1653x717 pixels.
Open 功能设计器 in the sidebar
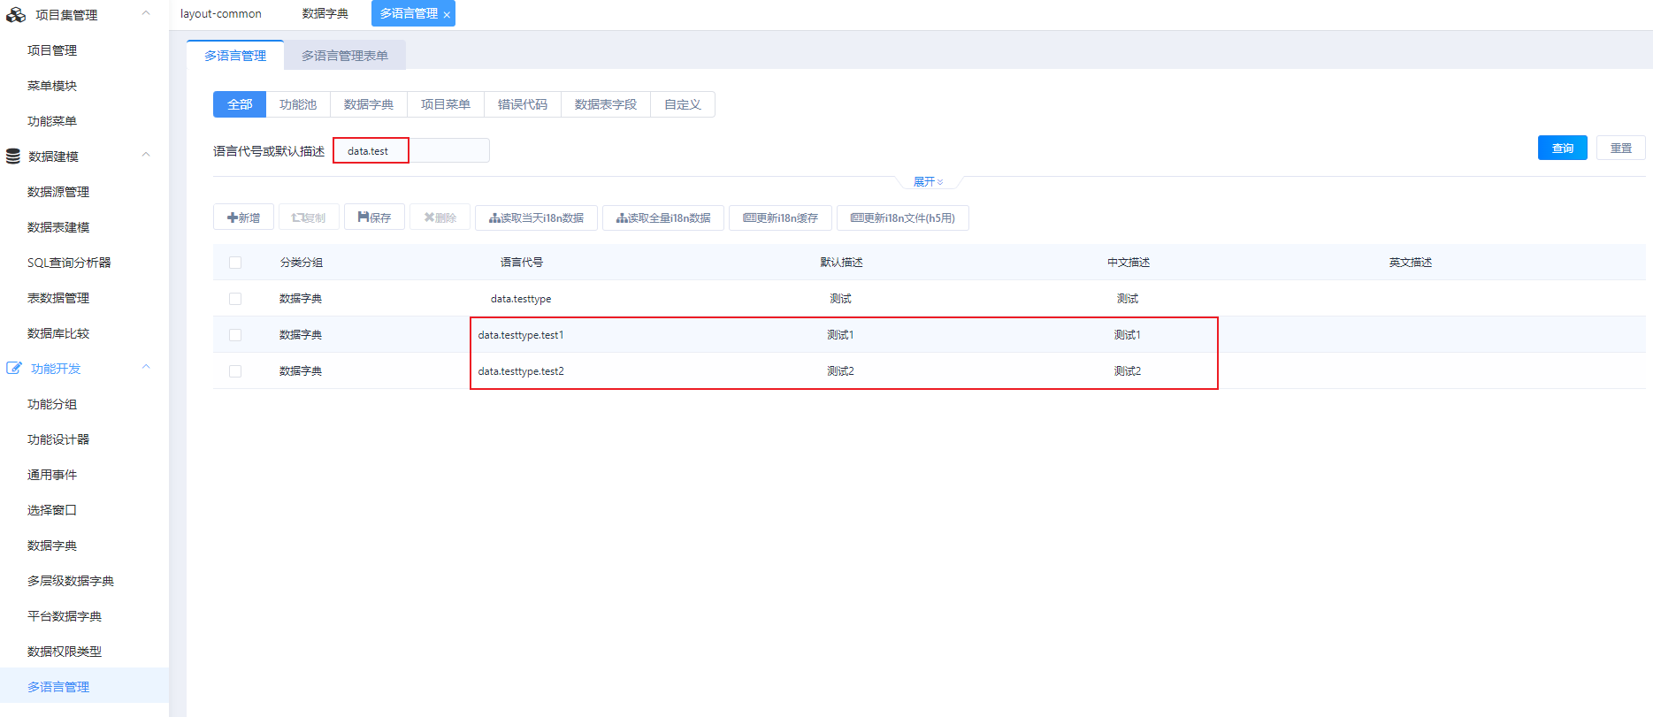58,439
